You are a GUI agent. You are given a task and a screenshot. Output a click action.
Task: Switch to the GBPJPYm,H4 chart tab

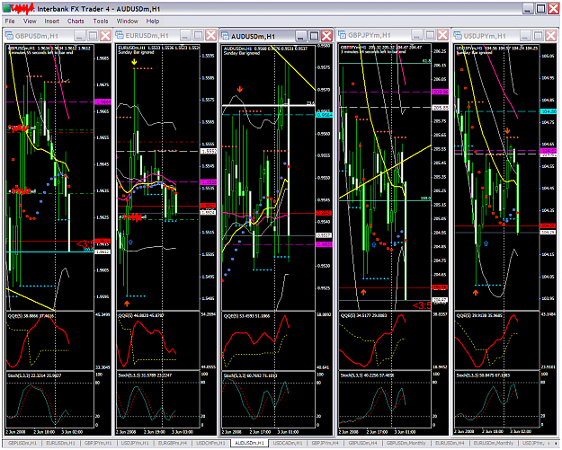tap(325, 443)
